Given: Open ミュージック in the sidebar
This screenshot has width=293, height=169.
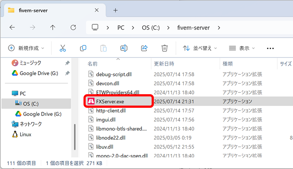Looking at the screenshot, I should 30,63.
